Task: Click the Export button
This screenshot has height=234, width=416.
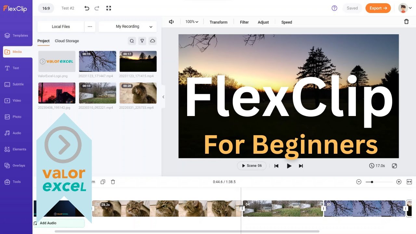Action: (378, 8)
